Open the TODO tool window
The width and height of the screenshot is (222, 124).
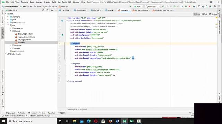61,113
